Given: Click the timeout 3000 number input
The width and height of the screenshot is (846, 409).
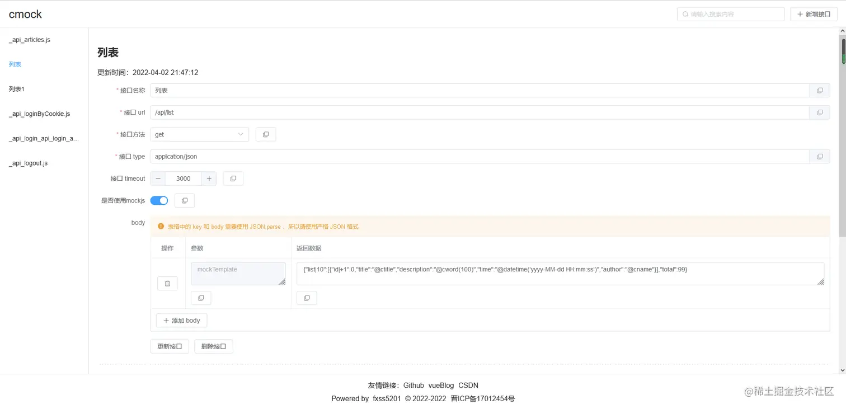Looking at the screenshot, I should [x=184, y=178].
